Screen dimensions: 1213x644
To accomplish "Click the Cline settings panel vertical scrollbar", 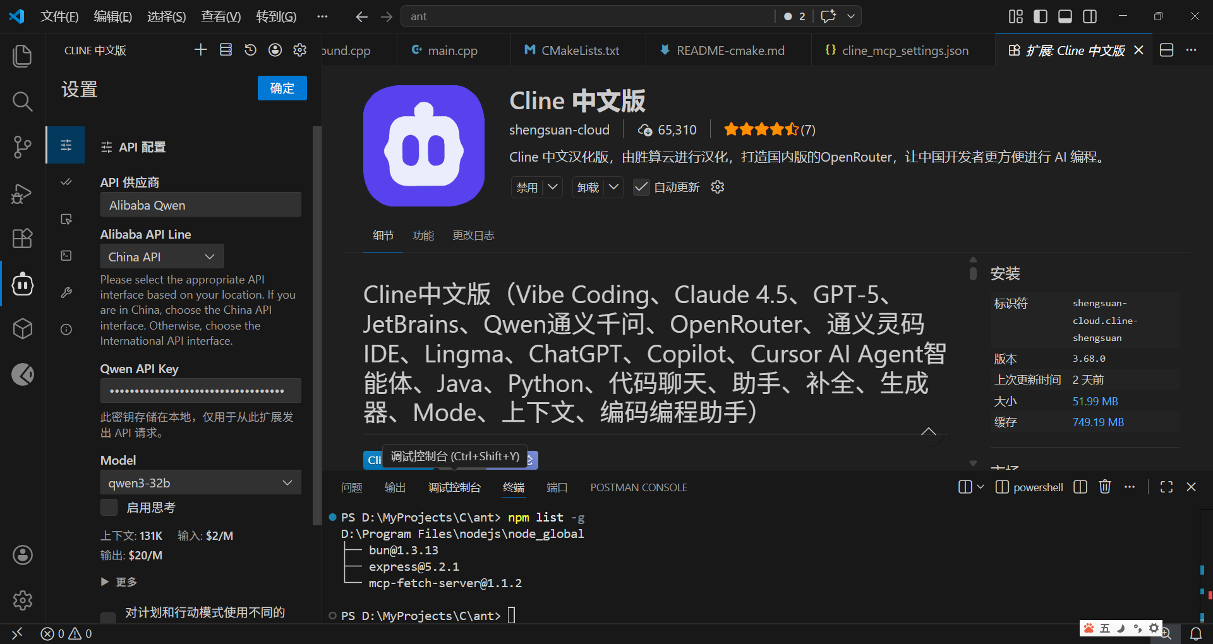I will pos(317,325).
